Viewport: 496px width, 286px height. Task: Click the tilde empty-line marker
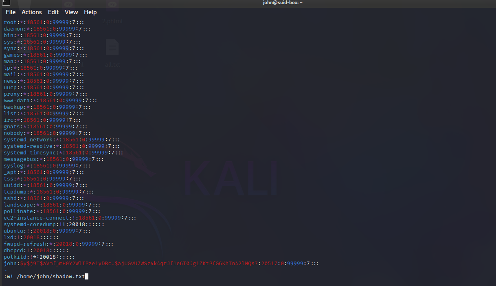pyautogui.click(x=5, y=270)
